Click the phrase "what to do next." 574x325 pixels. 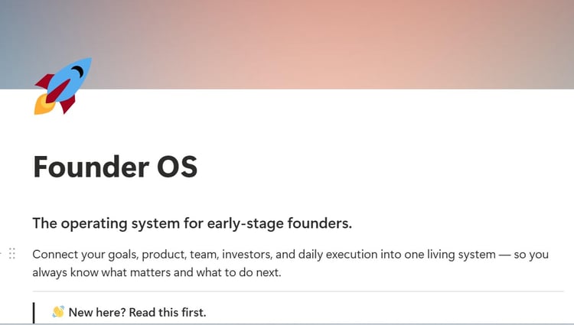click(239, 273)
